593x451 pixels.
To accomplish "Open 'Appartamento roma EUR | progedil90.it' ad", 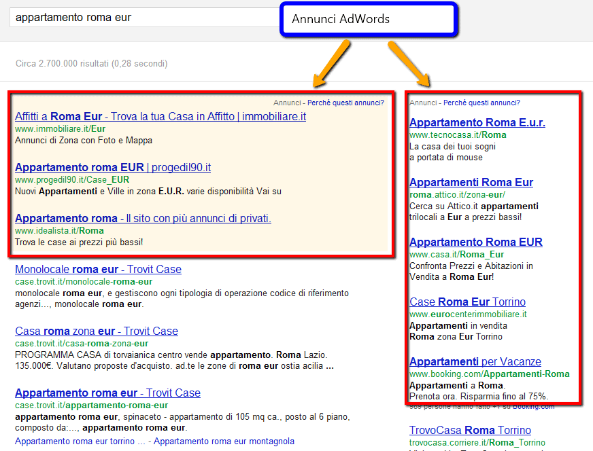I will pyautogui.click(x=112, y=167).
